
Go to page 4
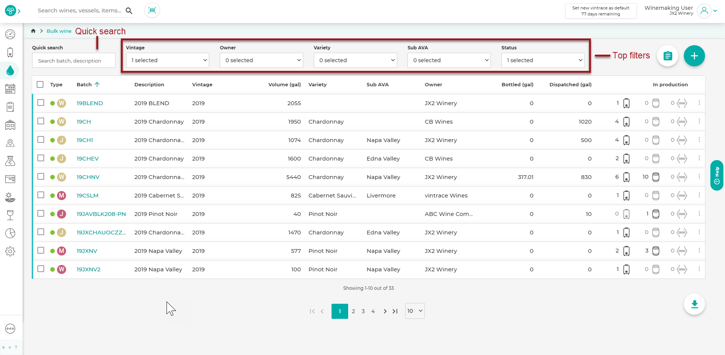[373, 311]
